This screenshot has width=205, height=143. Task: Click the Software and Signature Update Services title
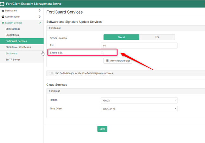[74, 22]
